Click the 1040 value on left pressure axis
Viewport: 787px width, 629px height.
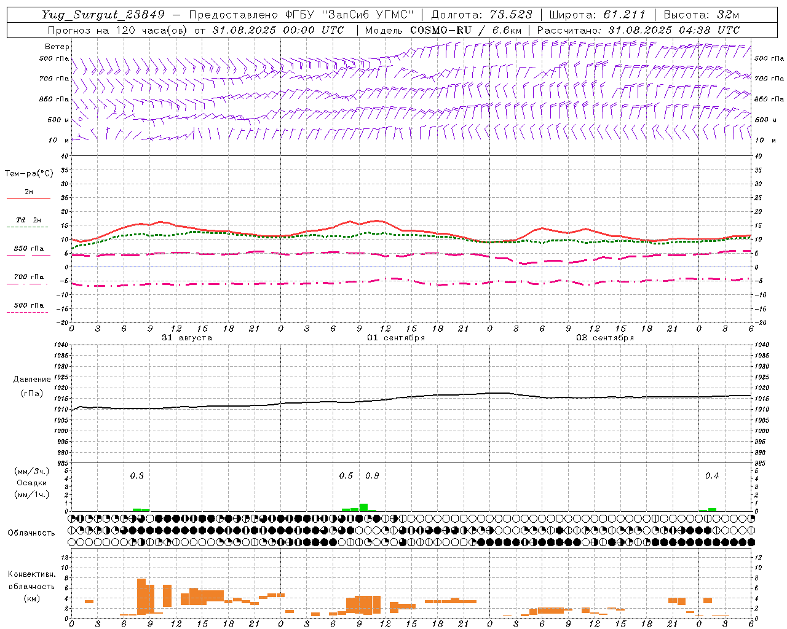60,345
